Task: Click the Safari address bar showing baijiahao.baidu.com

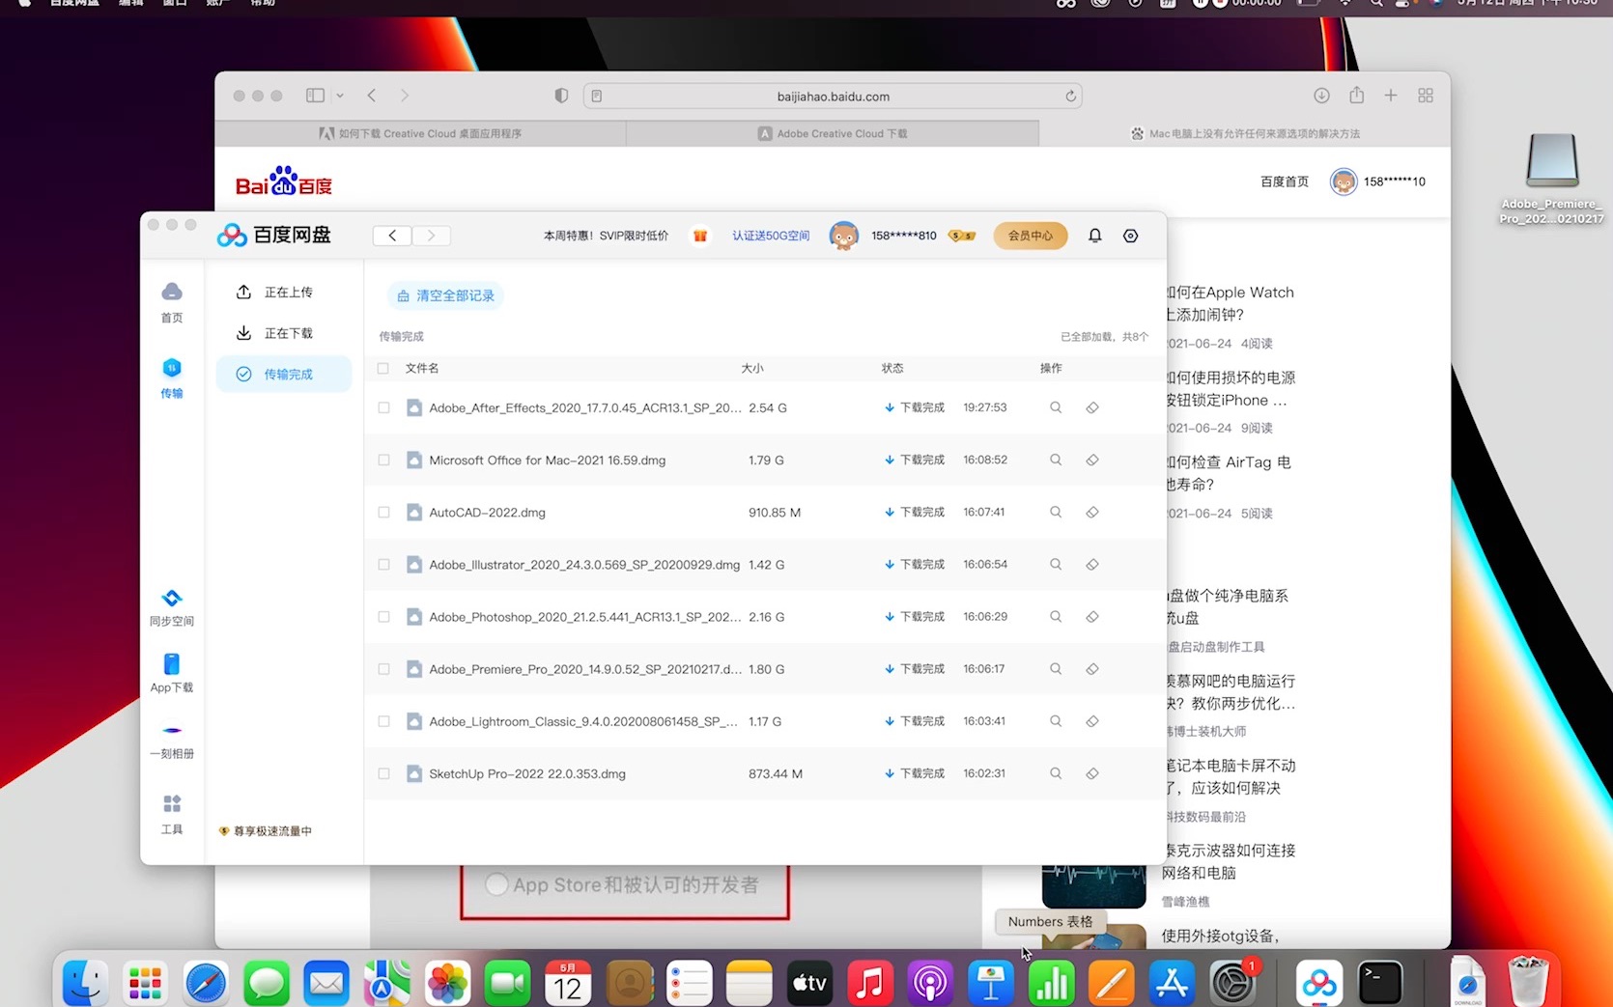Action: [832, 96]
